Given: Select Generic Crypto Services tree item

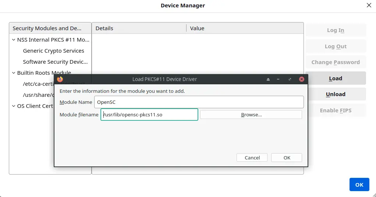Looking at the screenshot, I should [x=53, y=51].
